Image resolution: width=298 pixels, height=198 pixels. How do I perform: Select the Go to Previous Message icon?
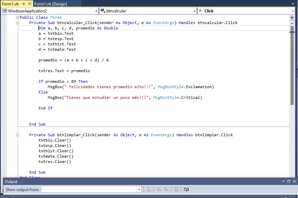click(x=159, y=189)
